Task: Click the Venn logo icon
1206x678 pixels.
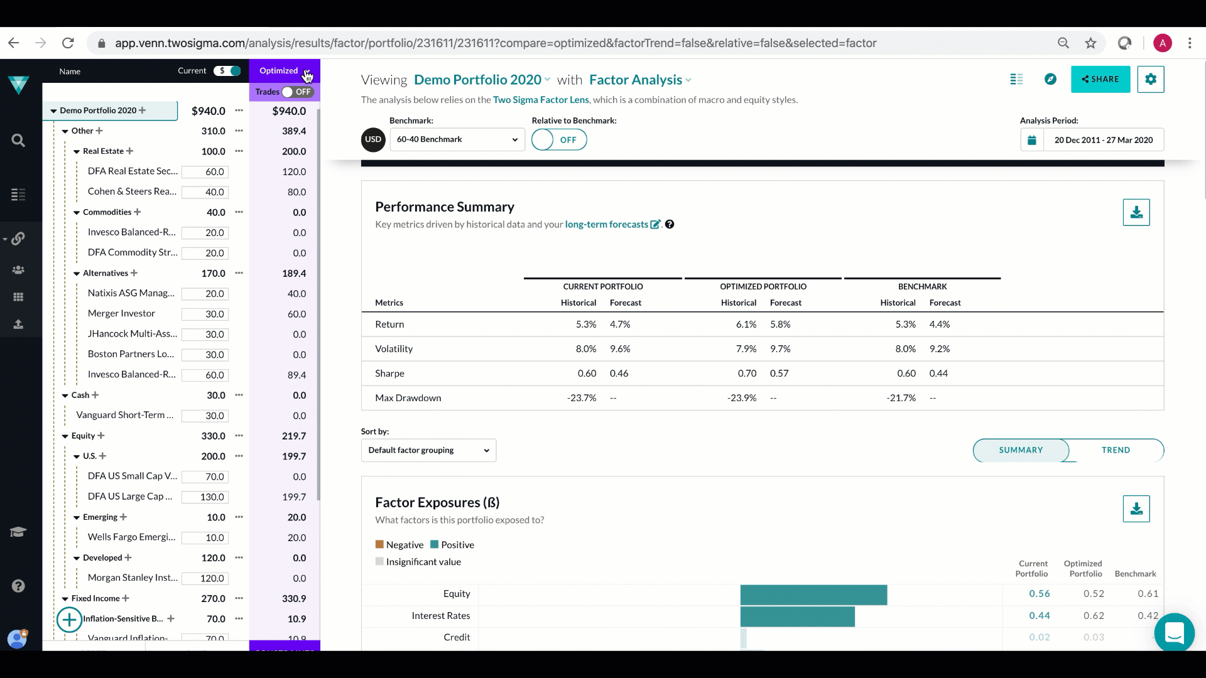Action: [x=19, y=84]
